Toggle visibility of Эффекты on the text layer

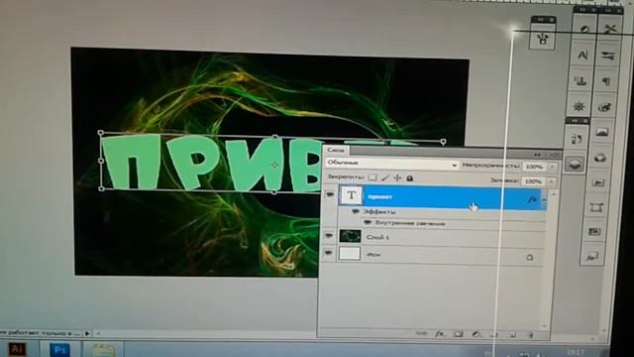tap(356, 211)
